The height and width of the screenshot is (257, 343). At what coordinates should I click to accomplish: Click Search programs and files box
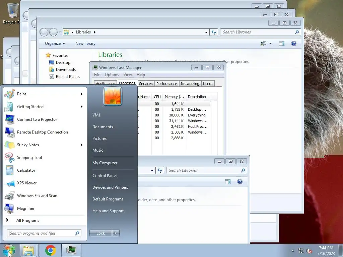(44, 233)
